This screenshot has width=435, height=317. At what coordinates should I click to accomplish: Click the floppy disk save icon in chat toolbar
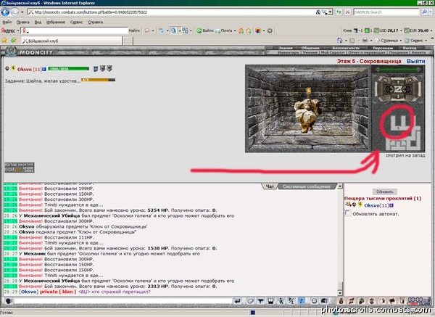[270, 301]
